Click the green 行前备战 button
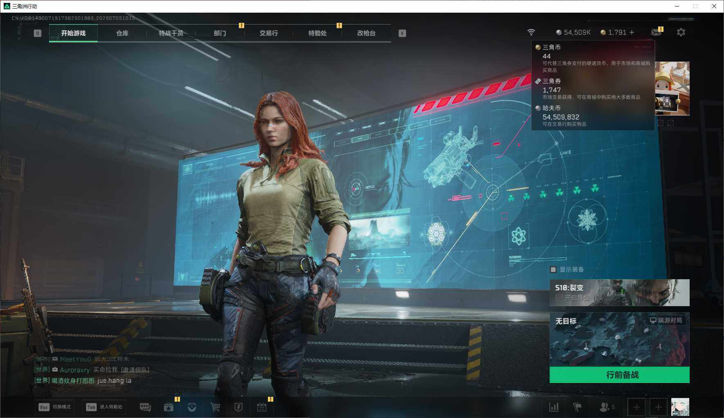The width and height of the screenshot is (724, 418). pyautogui.click(x=619, y=375)
